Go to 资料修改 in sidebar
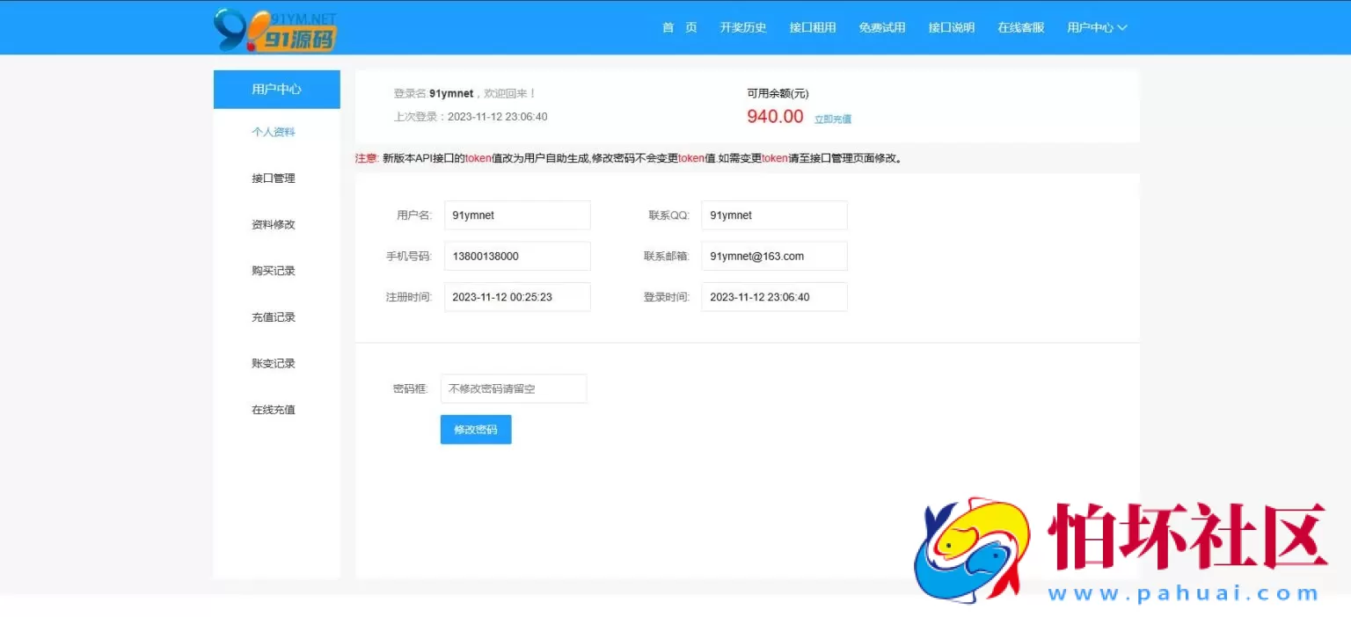The image size is (1351, 617). coord(274,225)
